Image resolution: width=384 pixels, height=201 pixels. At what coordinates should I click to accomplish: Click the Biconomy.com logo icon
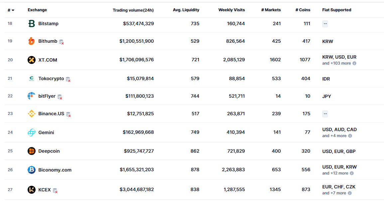coord(32,170)
